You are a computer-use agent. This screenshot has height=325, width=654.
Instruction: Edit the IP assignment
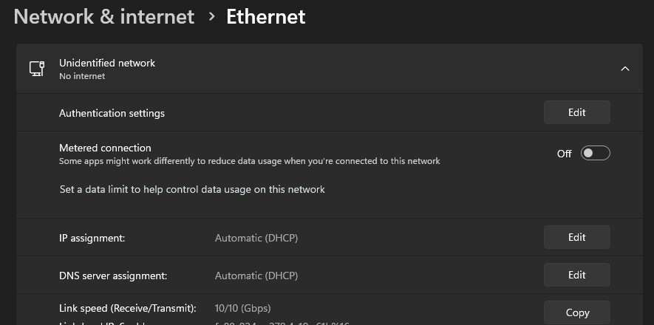577,238
